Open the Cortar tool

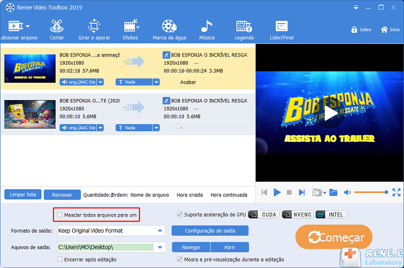pyautogui.click(x=57, y=30)
